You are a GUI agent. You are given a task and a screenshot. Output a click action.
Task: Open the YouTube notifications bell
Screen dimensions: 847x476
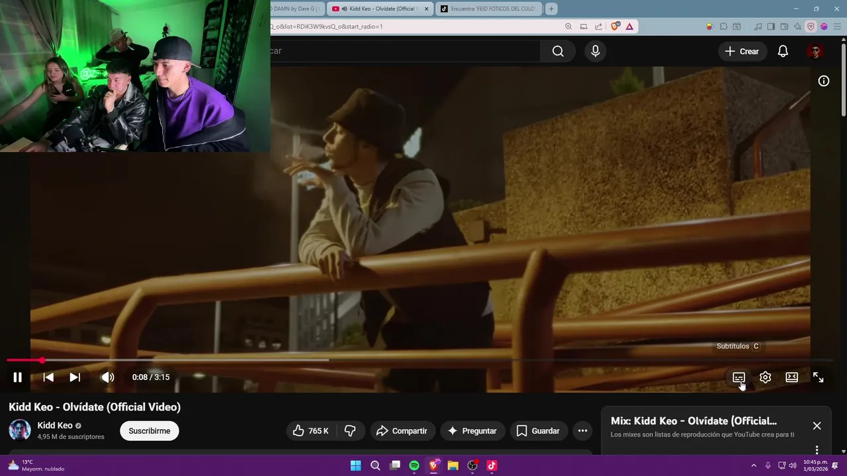[x=783, y=51]
